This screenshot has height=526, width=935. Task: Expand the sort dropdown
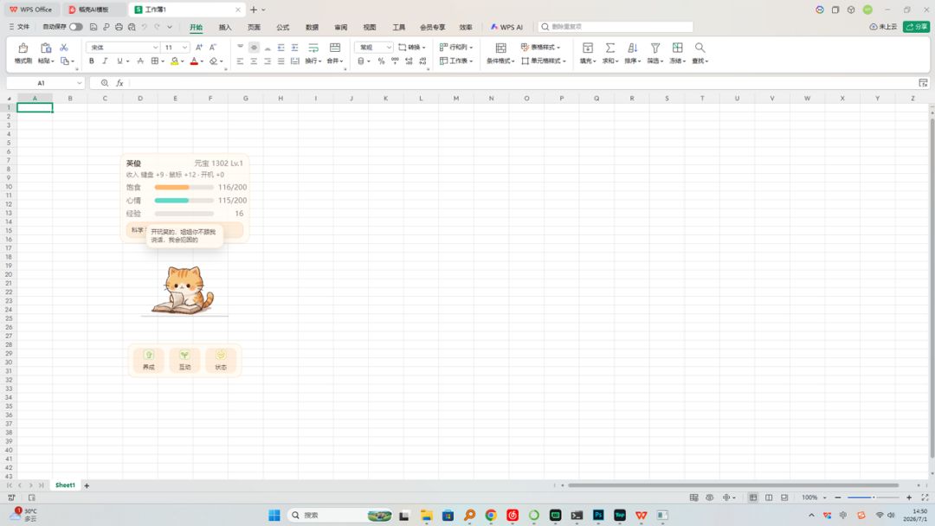pos(639,61)
